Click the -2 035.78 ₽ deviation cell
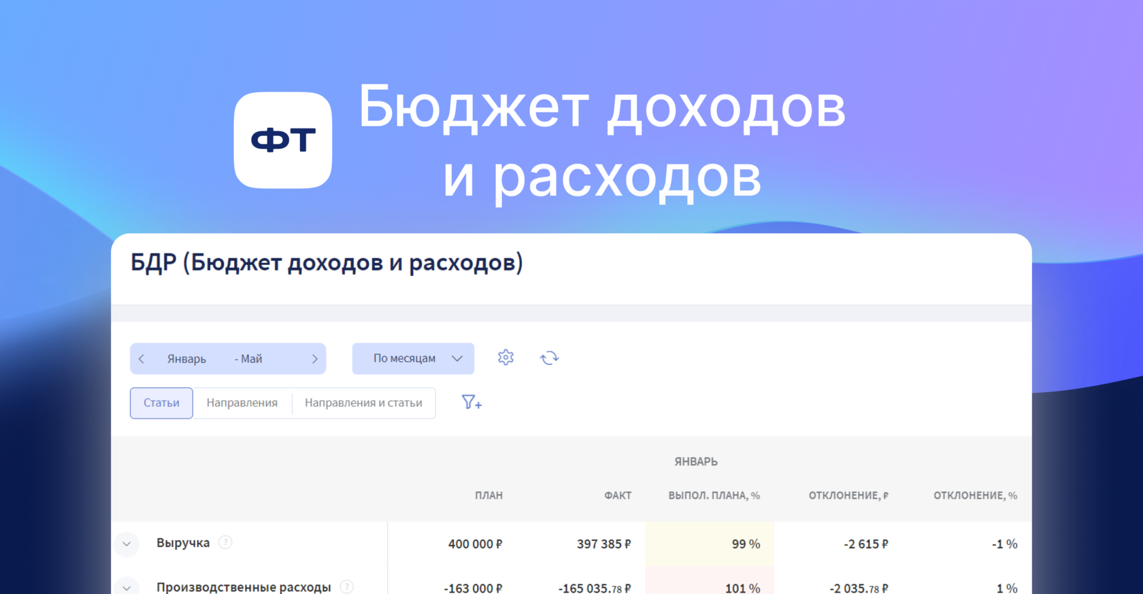This screenshot has width=1143, height=594. pos(859,587)
